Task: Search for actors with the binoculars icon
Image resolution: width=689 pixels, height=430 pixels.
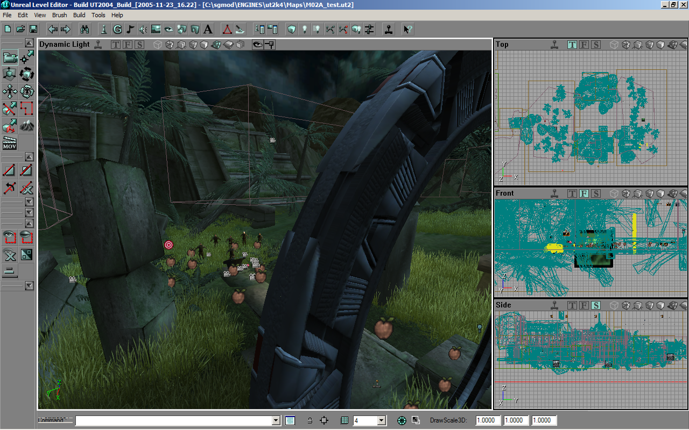Action: (85, 29)
